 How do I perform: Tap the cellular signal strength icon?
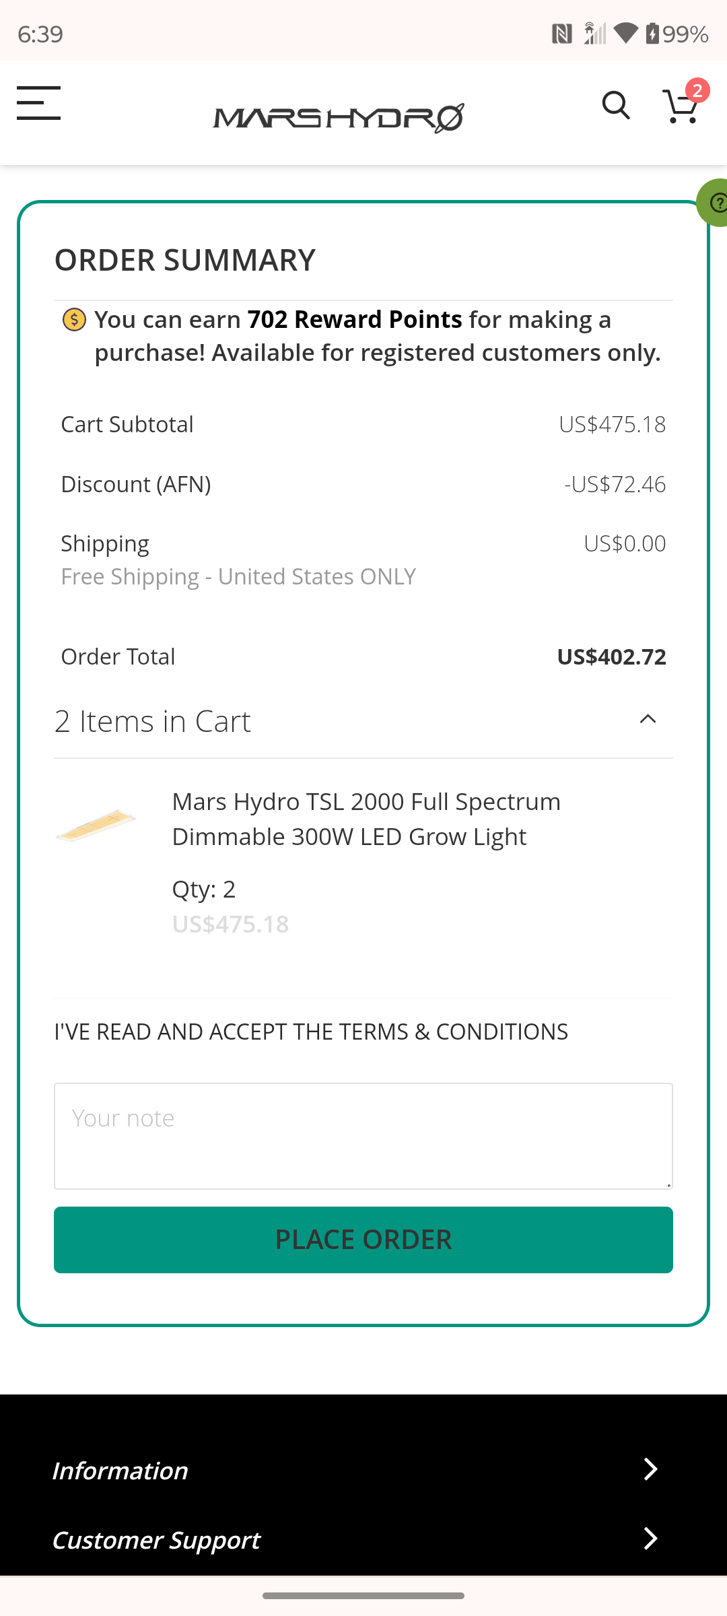pyautogui.click(x=595, y=33)
